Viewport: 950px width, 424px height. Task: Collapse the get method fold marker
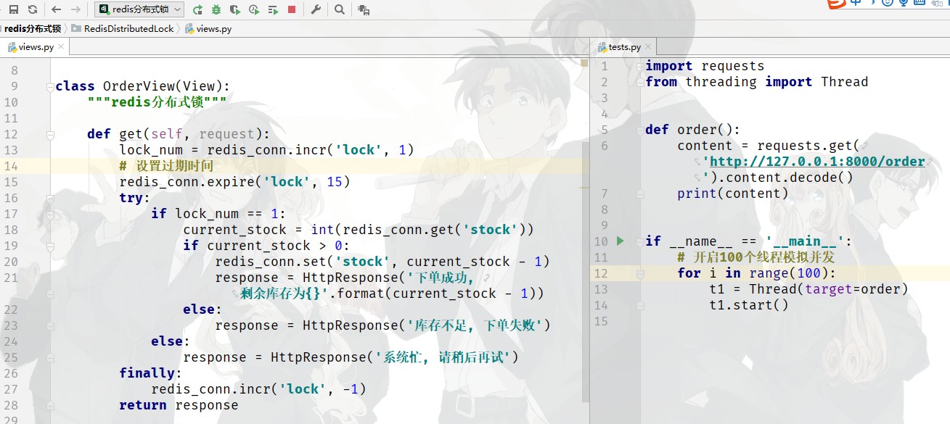coord(50,134)
